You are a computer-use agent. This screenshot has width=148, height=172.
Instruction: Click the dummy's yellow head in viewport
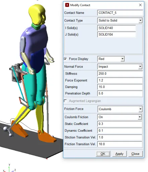[38, 14]
